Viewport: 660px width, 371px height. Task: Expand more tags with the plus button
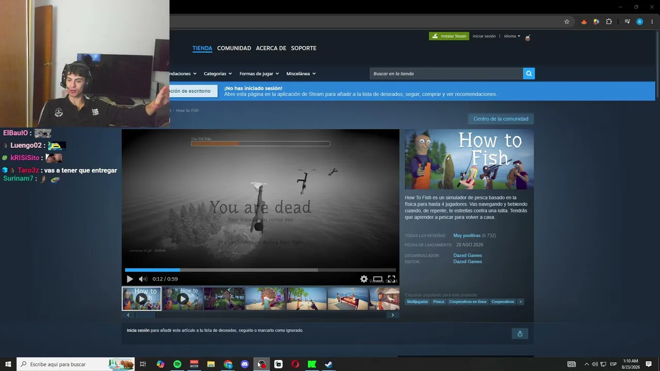pyautogui.click(x=521, y=302)
